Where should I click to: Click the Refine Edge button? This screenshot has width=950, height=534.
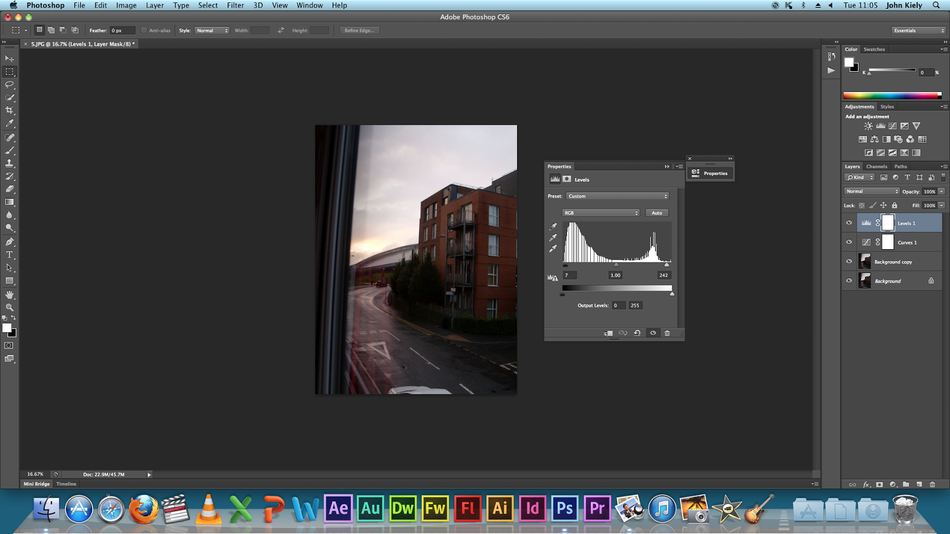tap(359, 30)
